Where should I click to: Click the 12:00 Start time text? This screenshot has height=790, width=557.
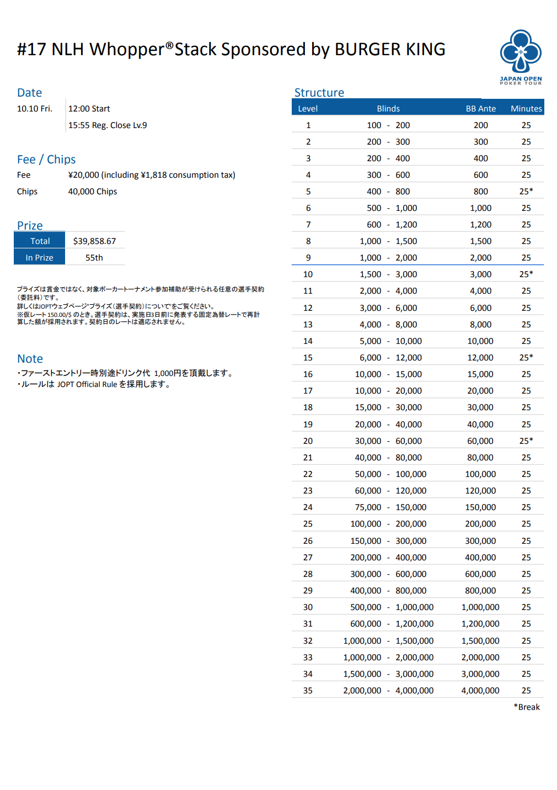coord(89,109)
